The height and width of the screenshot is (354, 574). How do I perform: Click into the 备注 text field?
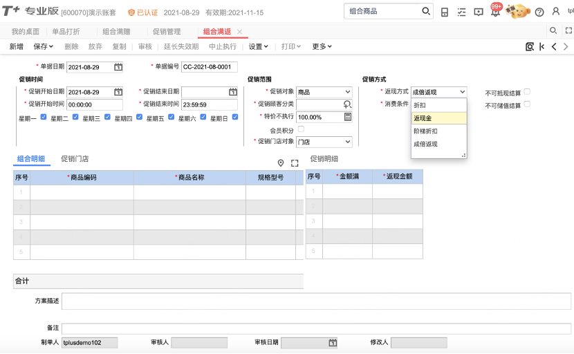tap(316, 328)
